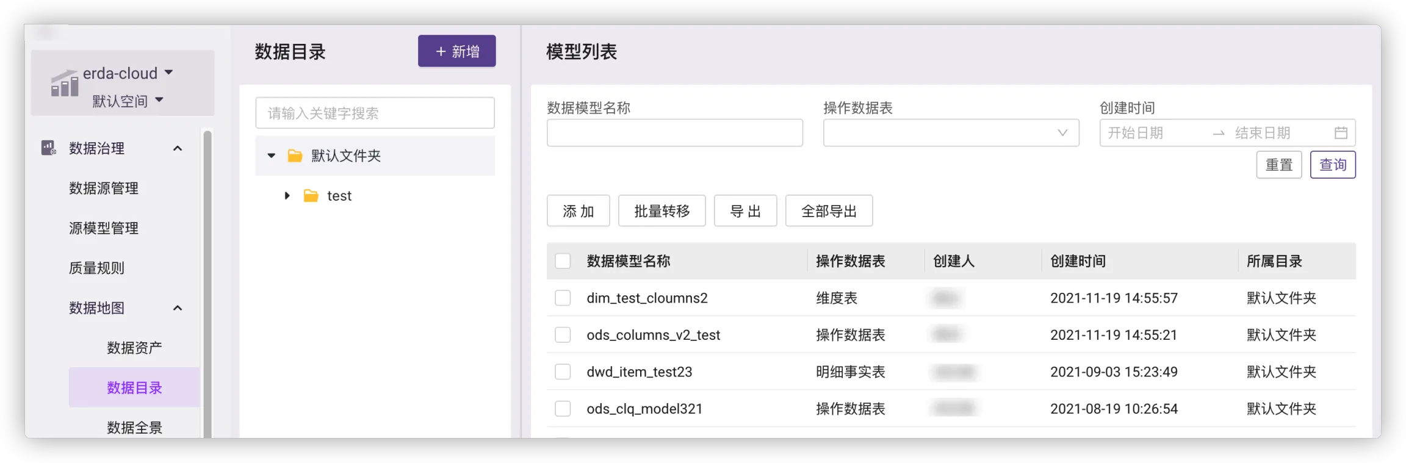Focus the 数据模型名称 filter input
The width and height of the screenshot is (1406, 463).
point(674,133)
